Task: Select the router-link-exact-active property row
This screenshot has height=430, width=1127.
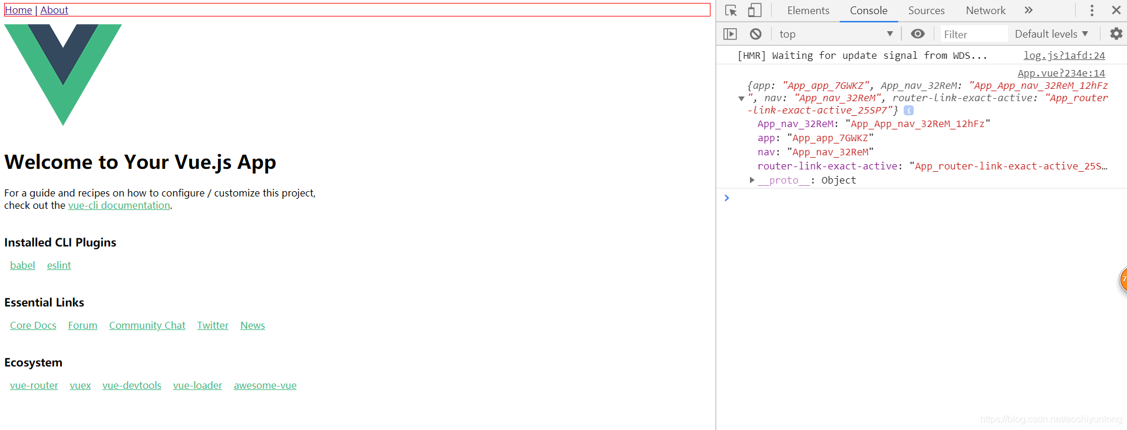Action: (932, 166)
